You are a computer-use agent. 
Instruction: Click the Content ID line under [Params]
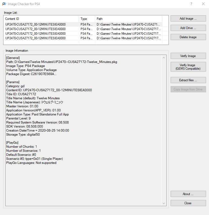coord(49,90)
